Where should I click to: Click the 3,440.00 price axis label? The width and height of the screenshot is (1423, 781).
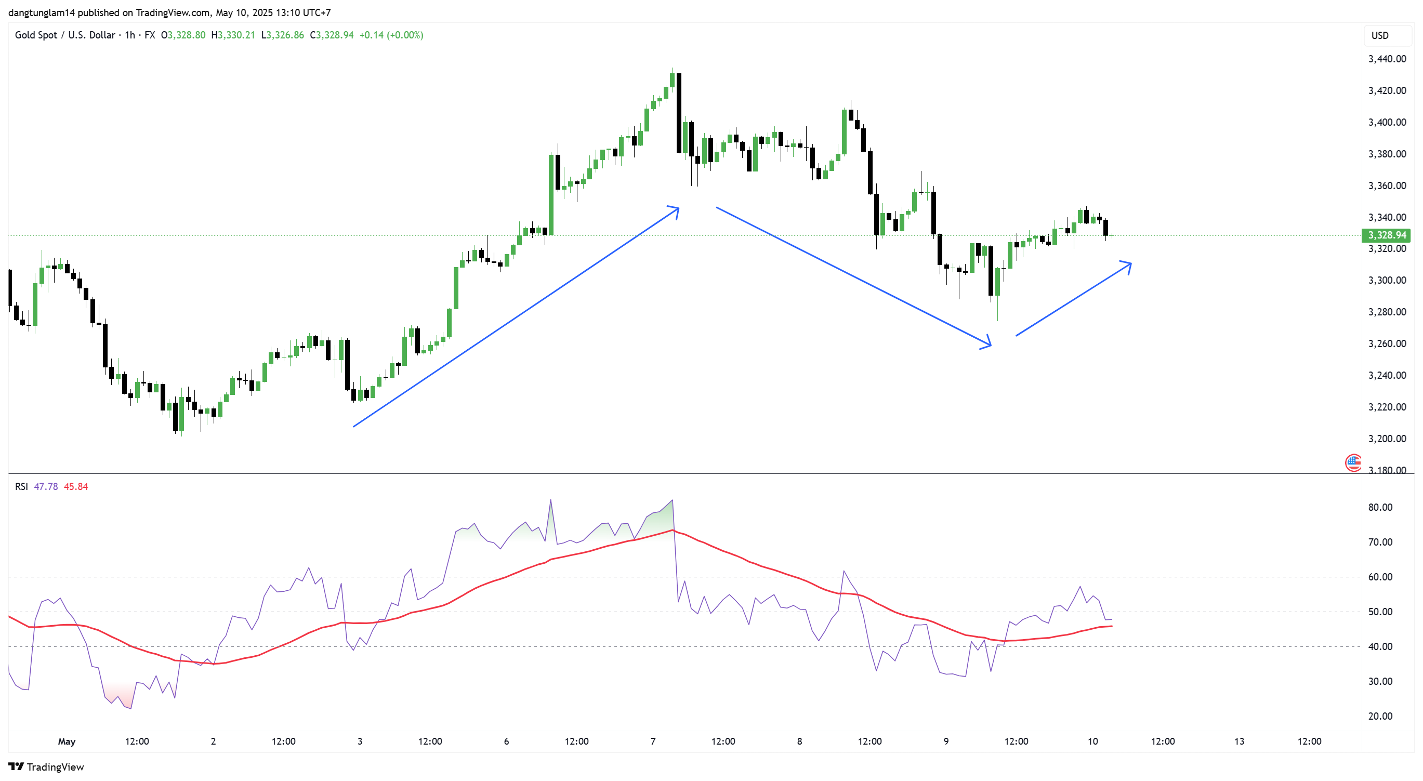(x=1387, y=59)
